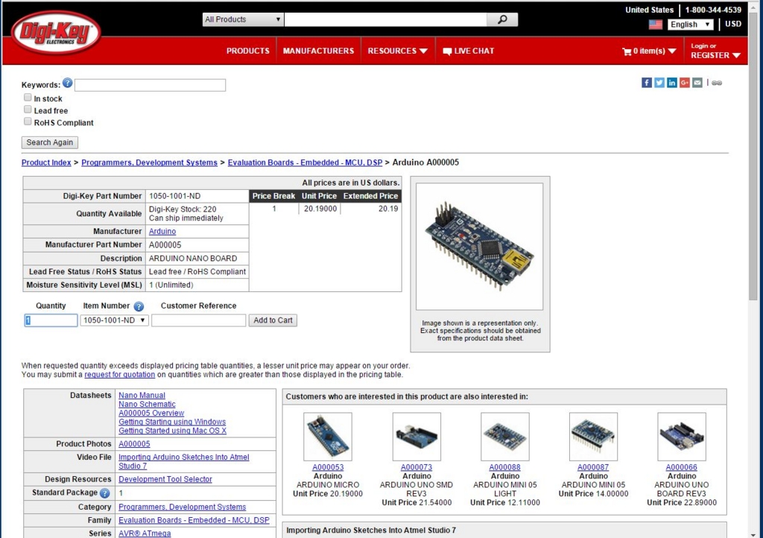Open the Nano Manual datasheet
Screen dimensions: 763x538
tap(142, 396)
